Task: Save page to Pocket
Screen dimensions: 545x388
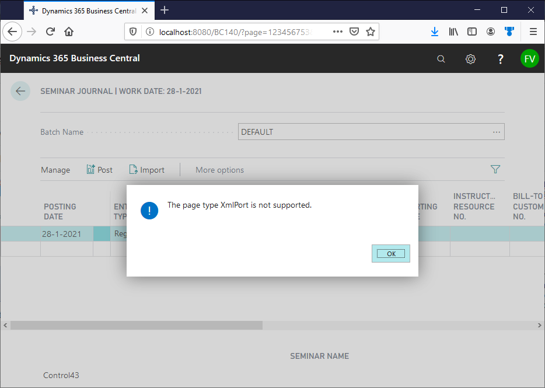Action: click(354, 32)
